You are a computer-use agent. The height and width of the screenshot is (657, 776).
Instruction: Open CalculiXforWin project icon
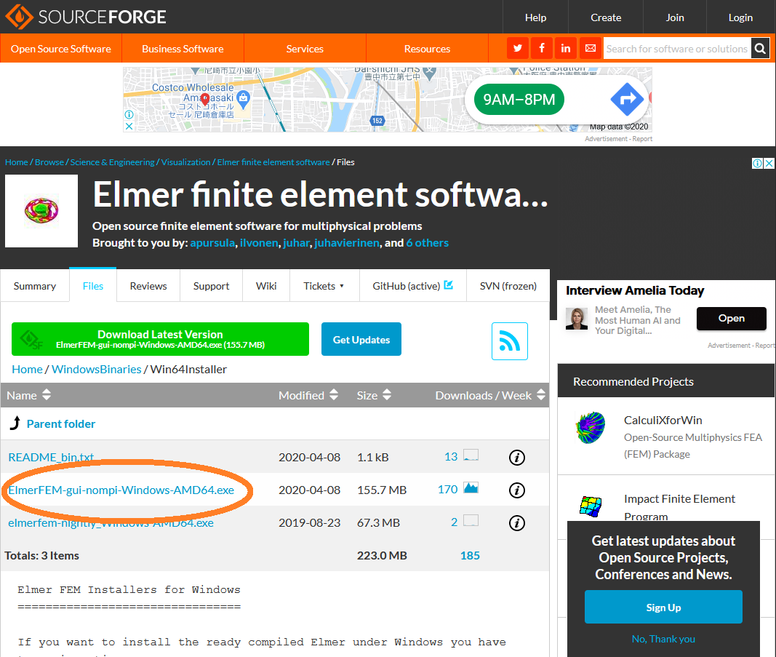(x=591, y=427)
